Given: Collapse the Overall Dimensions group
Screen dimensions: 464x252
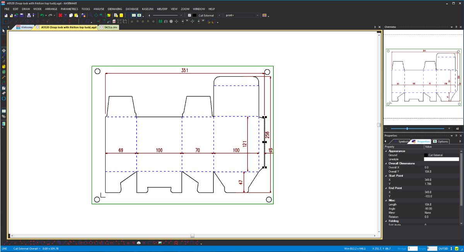Looking at the screenshot, I should 386,163.
